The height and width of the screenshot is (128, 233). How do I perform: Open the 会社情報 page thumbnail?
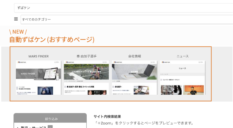tap(134, 77)
